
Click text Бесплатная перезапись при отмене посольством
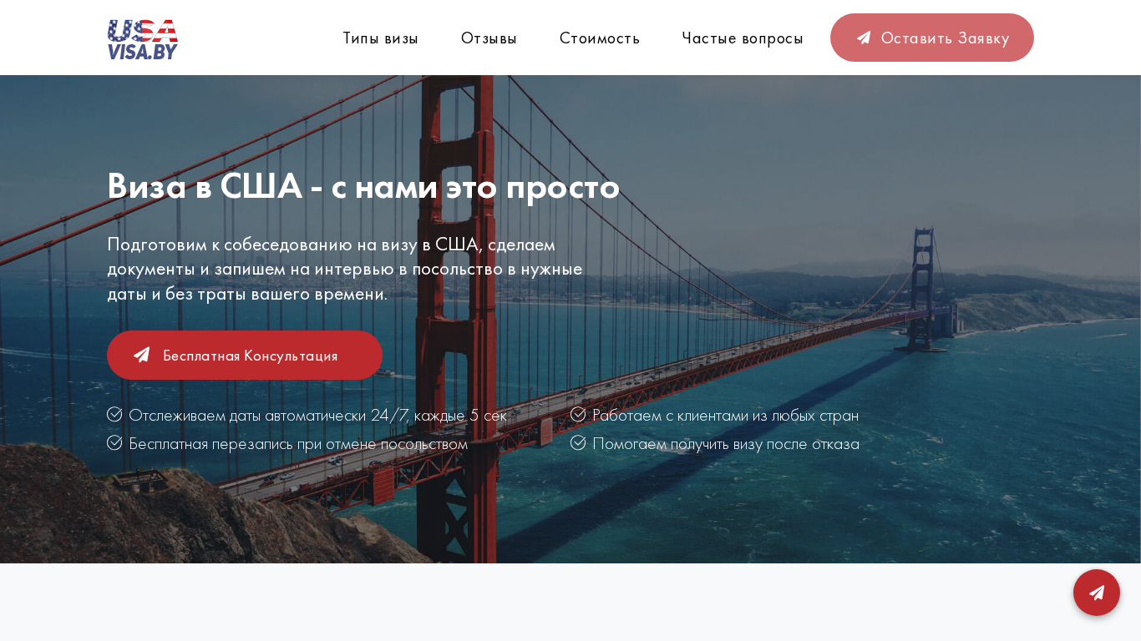point(298,443)
